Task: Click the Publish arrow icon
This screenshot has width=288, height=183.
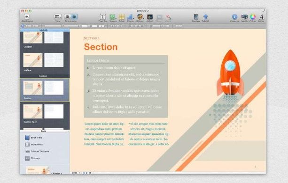Action: pyautogui.click(x=205, y=17)
